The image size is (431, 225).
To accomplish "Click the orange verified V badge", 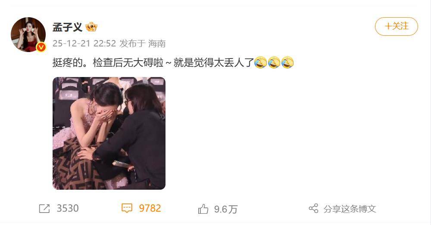I will (41, 47).
